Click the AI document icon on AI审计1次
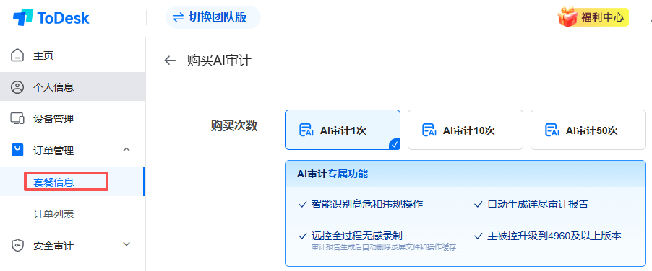Viewport: 652px width, 271px height. pos(306,130)
